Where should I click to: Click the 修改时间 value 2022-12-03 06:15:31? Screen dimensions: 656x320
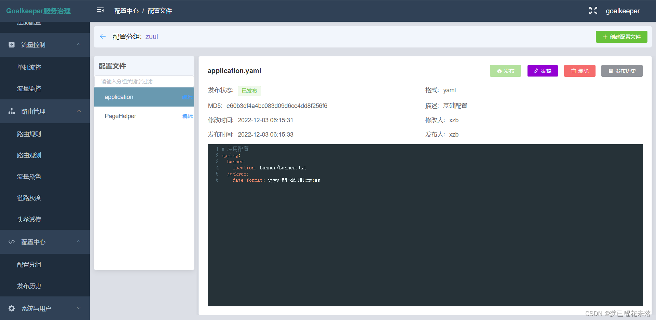coord(265,120)
